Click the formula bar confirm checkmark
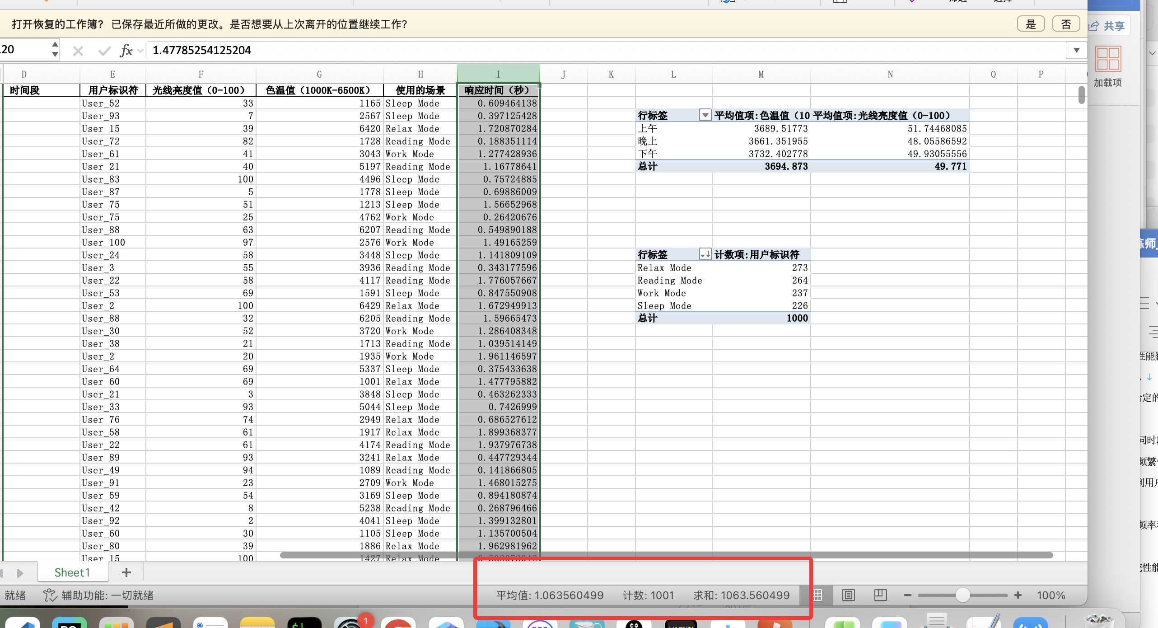The width and height of the screenshot is (1158, 628). pyautogui.click(x=104, y=51)
